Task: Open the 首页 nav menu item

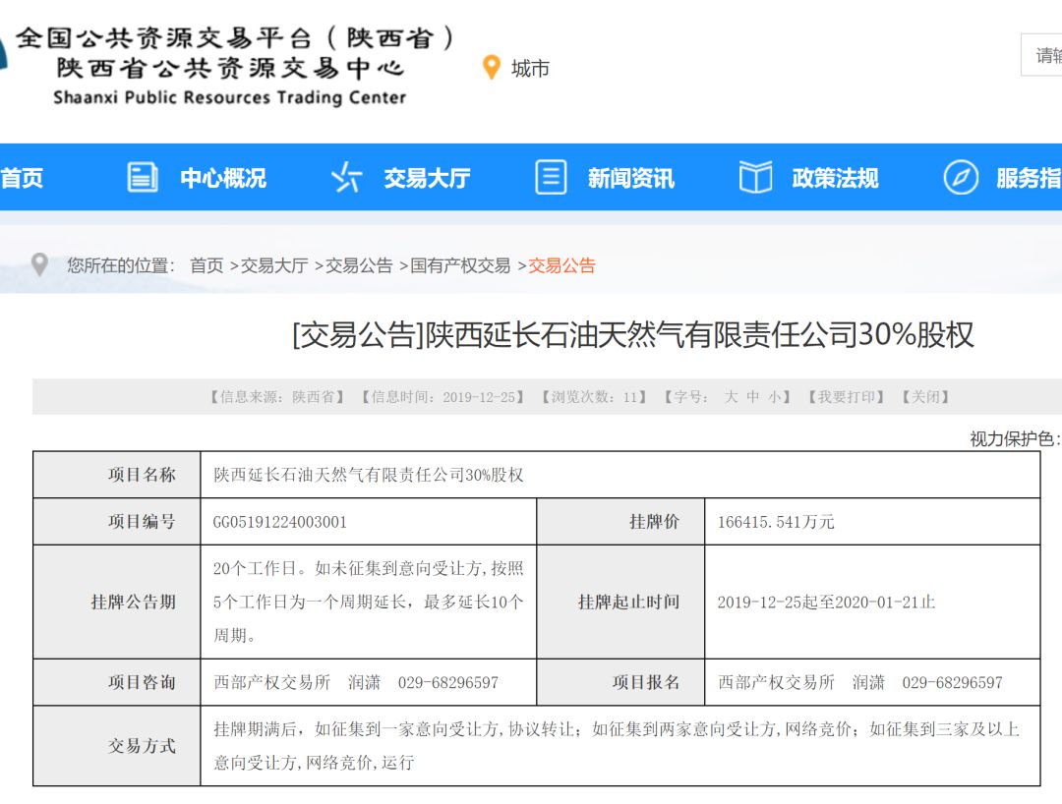Action: pos(22,178)
